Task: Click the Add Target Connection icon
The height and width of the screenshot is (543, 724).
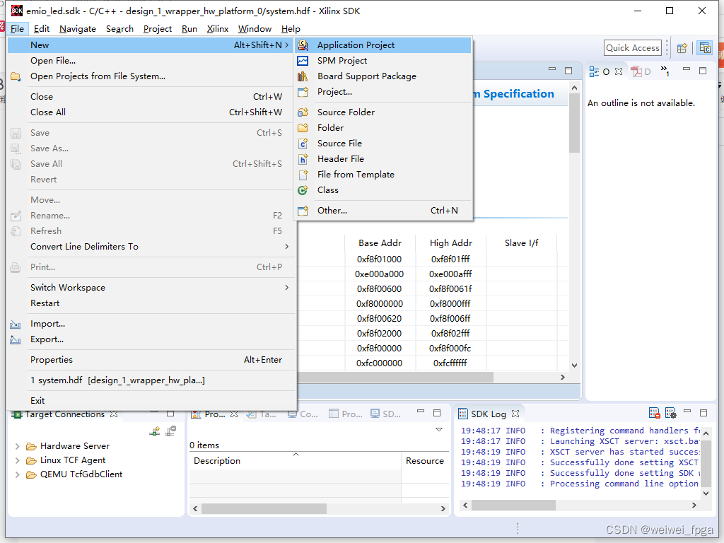Action: click(x=155, y=431)
